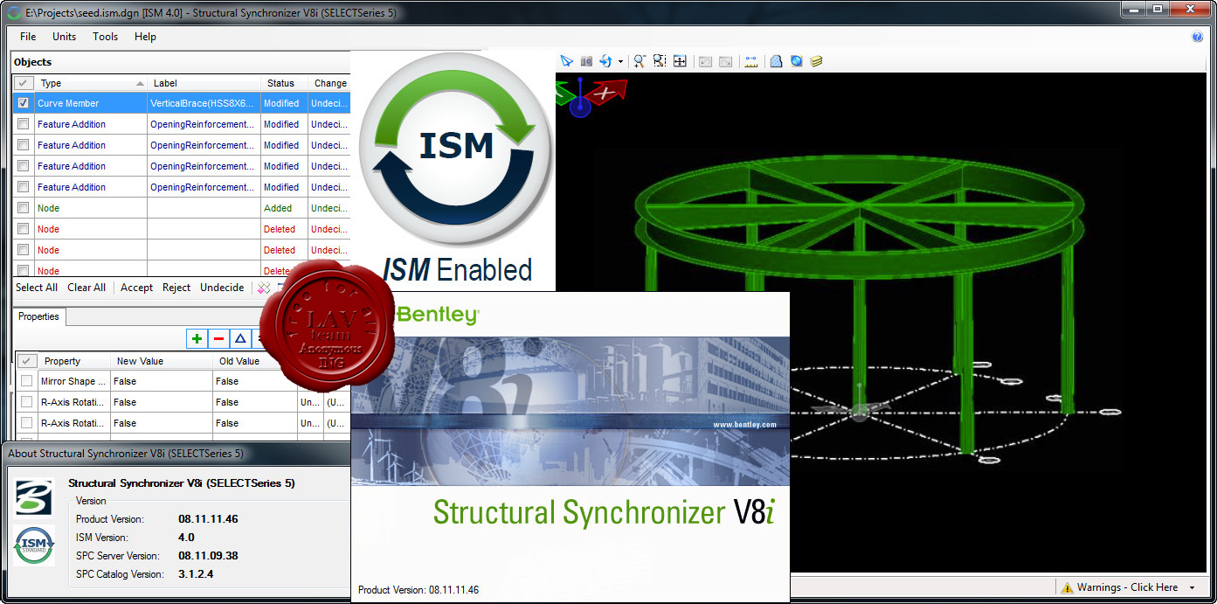1217x604 pixels.
Task: Click the Select All button
Action: point(37,288)
